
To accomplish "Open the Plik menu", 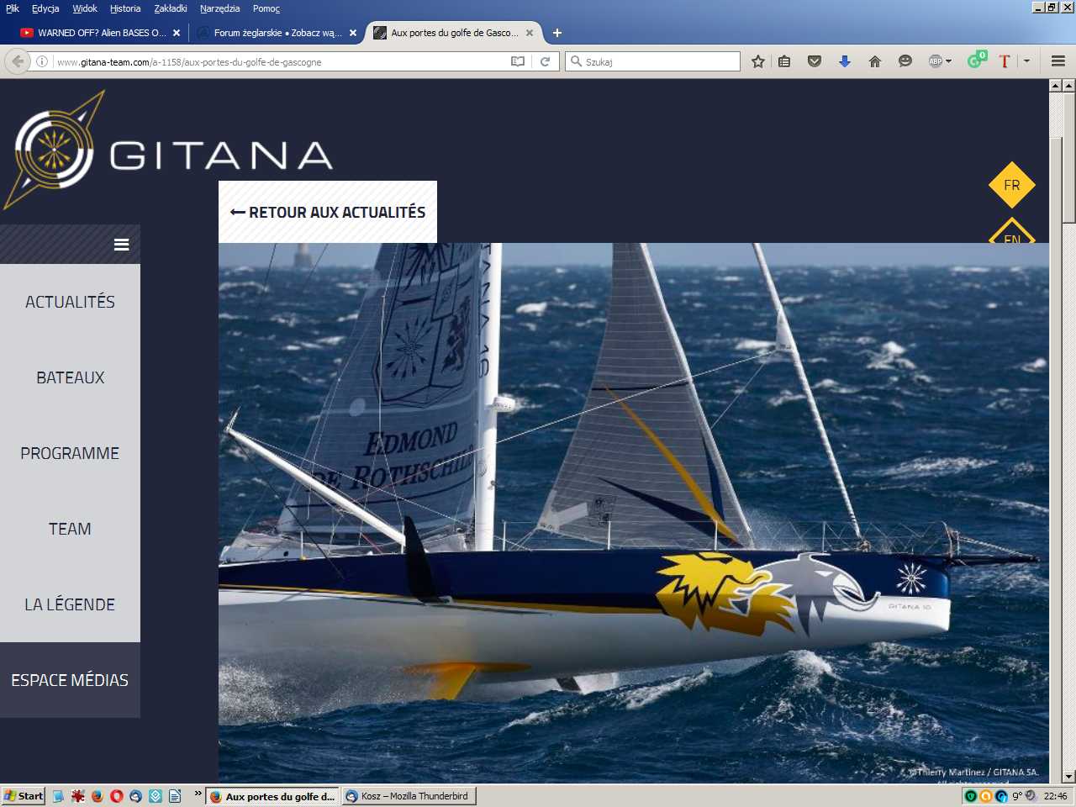I will pyautogui.click(x=13, y=8).
